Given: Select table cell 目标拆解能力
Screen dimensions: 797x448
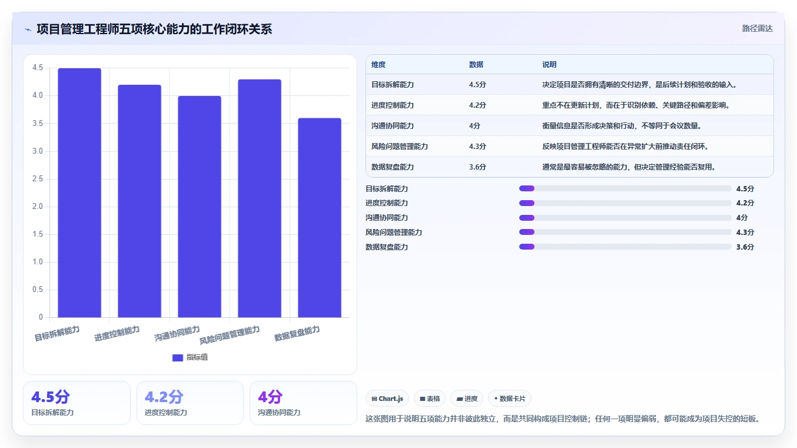Looking at the screenshot, I should tap(393, 85).
